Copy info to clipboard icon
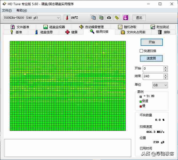The image size is (178, 160). [x=94, y=18]
